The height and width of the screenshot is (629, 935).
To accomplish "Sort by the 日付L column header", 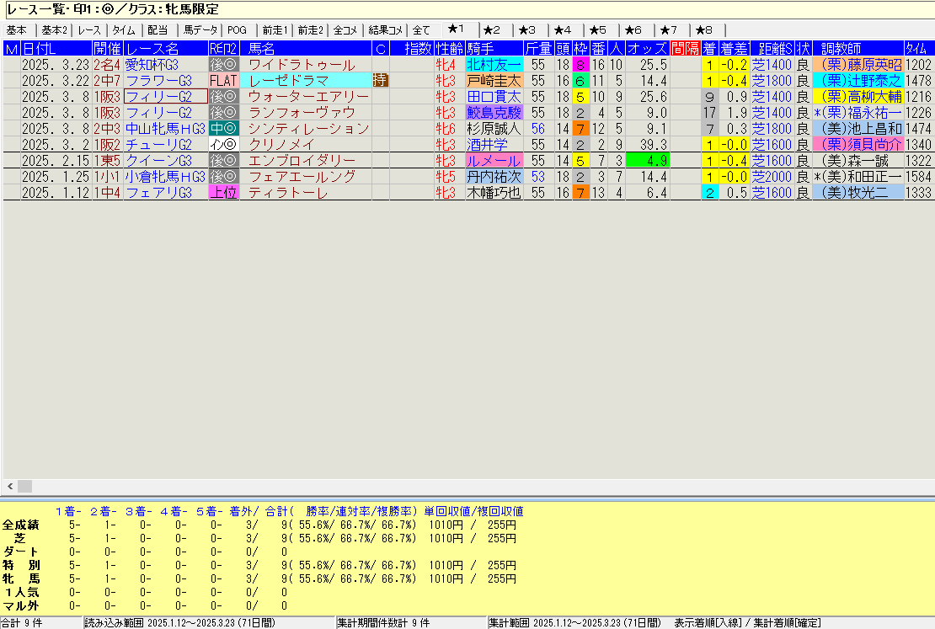I will coord(56,48).
